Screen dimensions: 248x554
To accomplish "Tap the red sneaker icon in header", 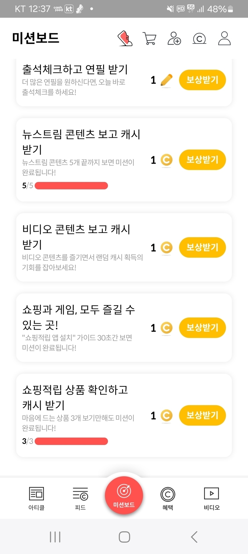I will 125,38.
